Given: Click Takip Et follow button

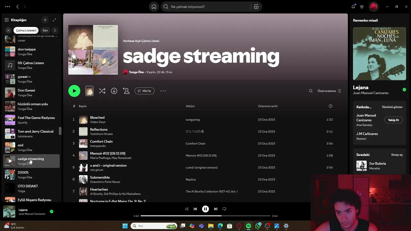Looking at the screenshot, I should pos(393,120).
